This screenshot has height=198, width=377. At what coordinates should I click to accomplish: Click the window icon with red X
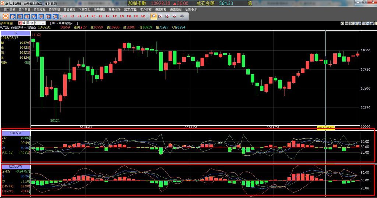[161, 16]
